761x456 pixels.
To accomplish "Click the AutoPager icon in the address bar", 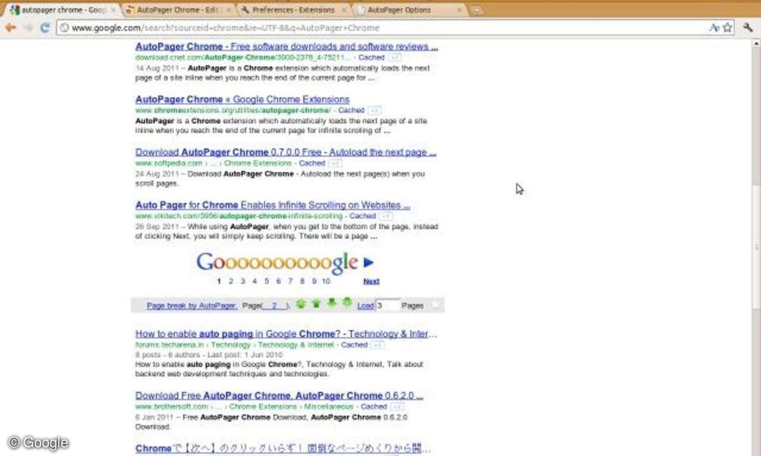I will point(714,28).
